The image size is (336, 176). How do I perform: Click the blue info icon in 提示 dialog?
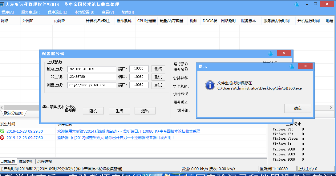[210, 85]
